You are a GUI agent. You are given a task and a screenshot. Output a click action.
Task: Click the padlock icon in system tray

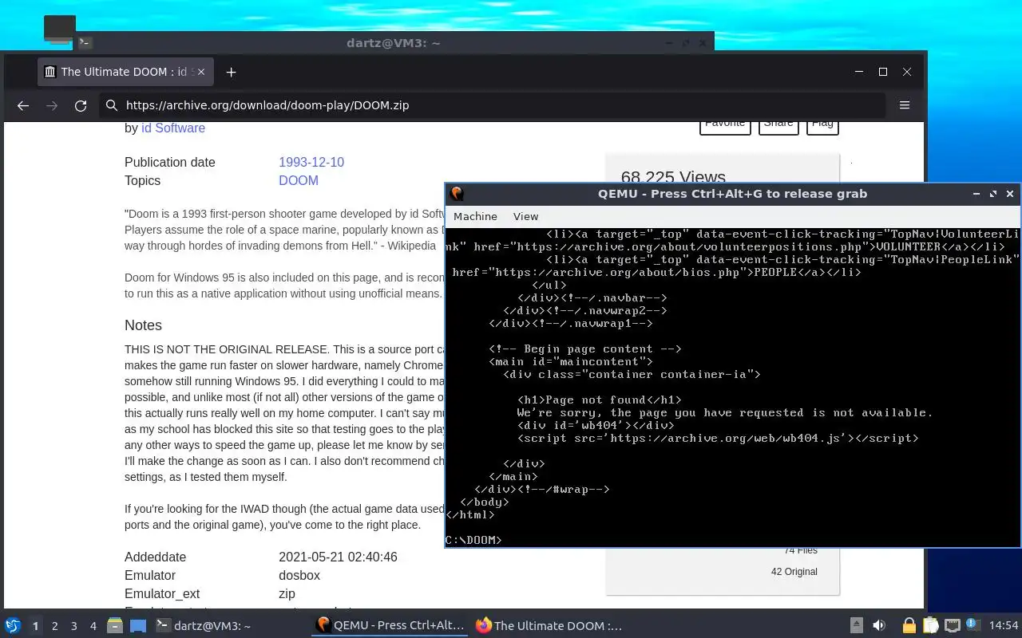[909, 626]
